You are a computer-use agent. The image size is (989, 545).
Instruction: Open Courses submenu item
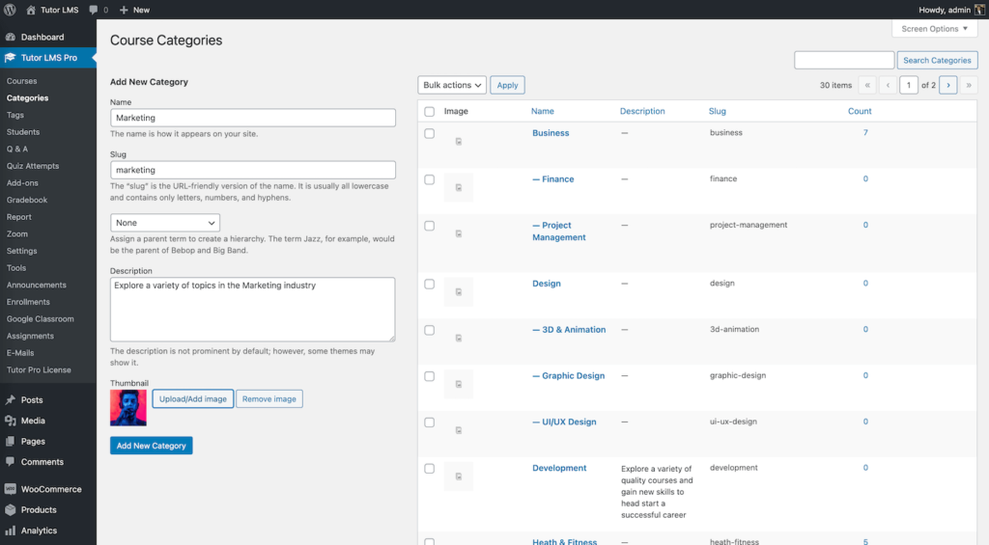click(21, 81)
